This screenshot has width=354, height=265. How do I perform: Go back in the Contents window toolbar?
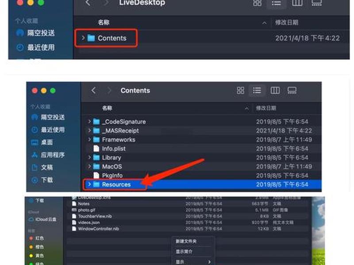click(94, 91)
